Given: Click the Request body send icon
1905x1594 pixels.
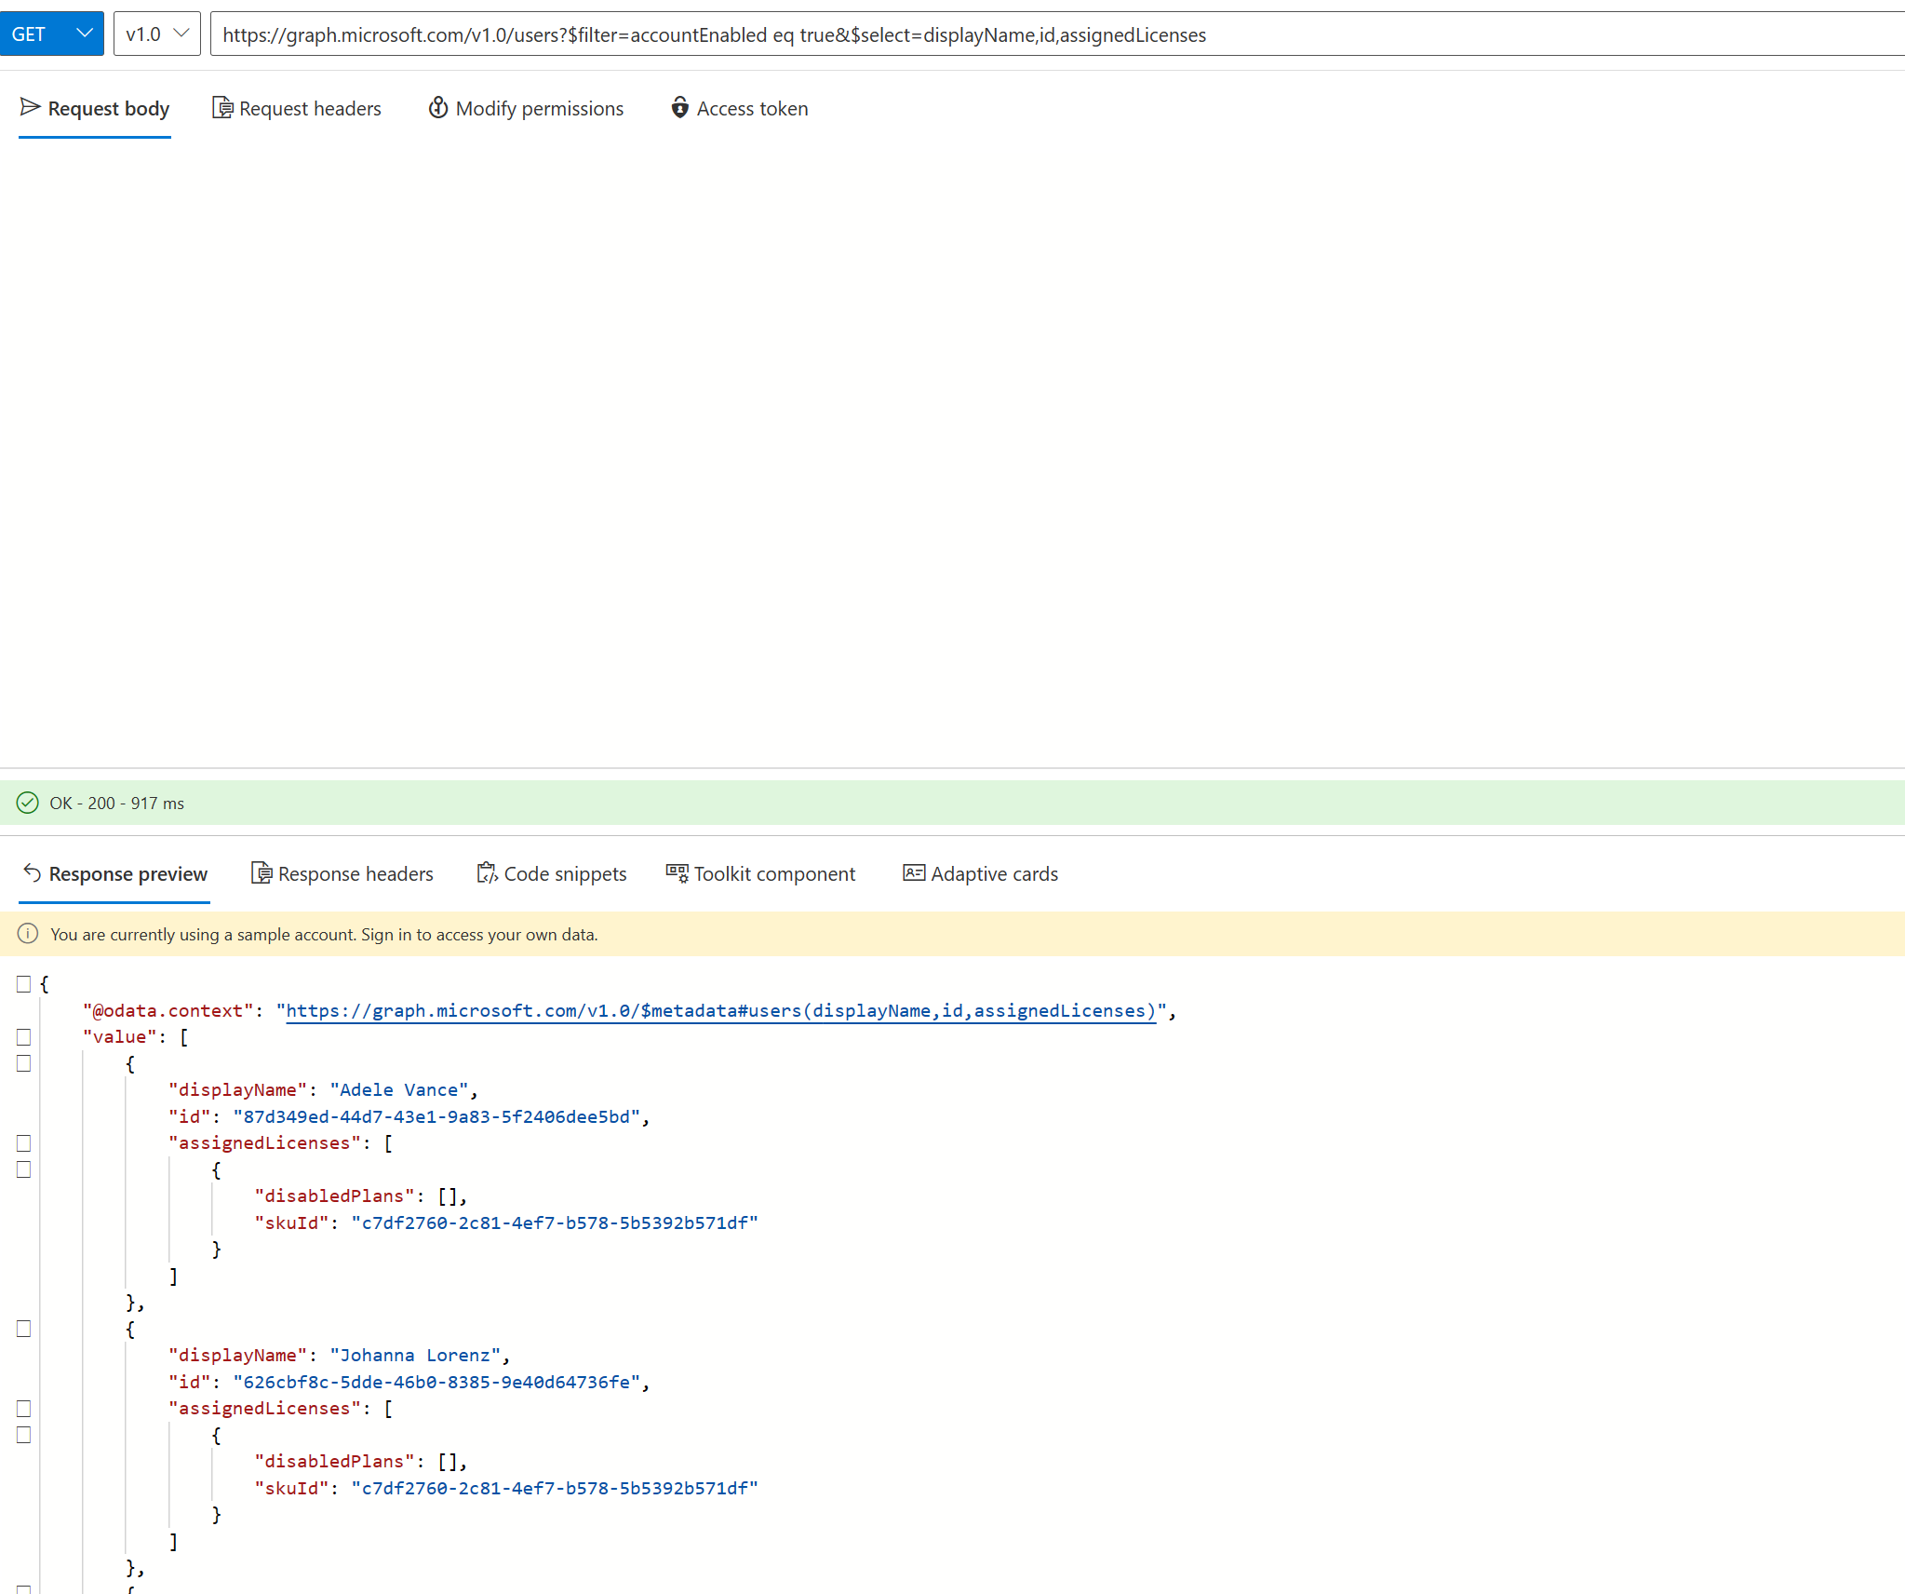Looking at the screenshot, I should click(x=31, y=107).
